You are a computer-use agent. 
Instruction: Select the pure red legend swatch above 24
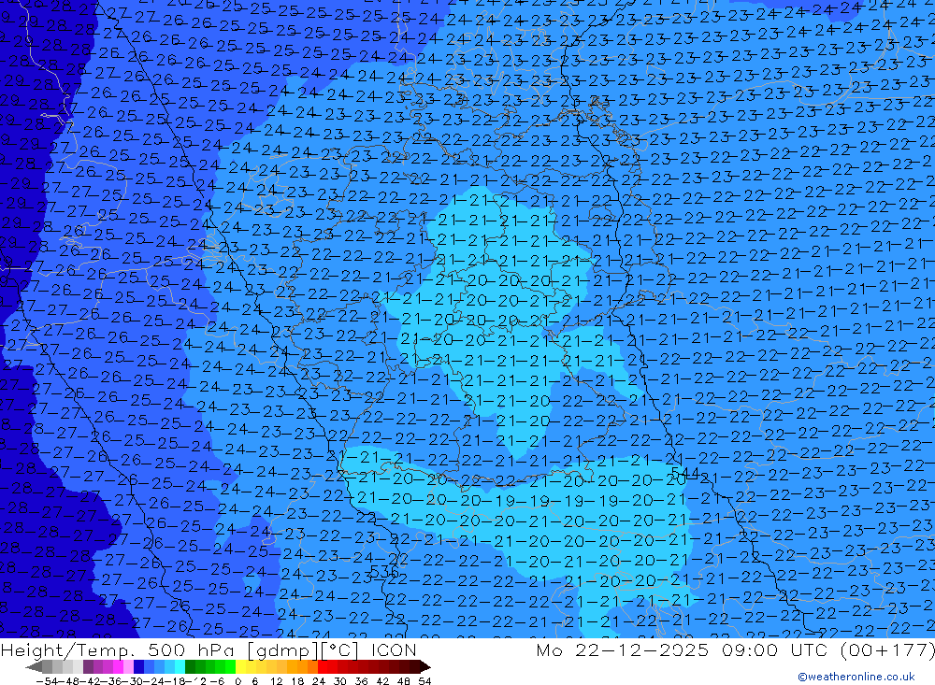(322, 667)
